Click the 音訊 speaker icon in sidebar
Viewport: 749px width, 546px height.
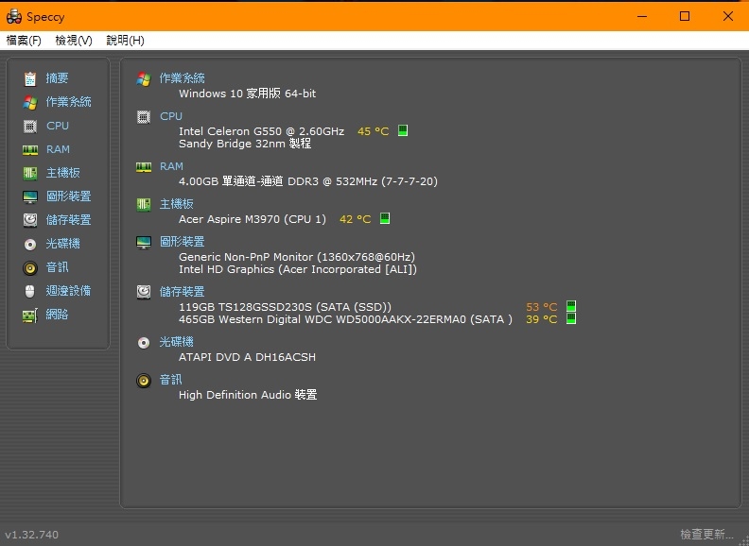(x=30, y=267)
